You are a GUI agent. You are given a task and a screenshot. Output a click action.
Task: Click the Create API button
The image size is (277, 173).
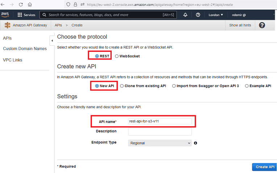[265, 167]
